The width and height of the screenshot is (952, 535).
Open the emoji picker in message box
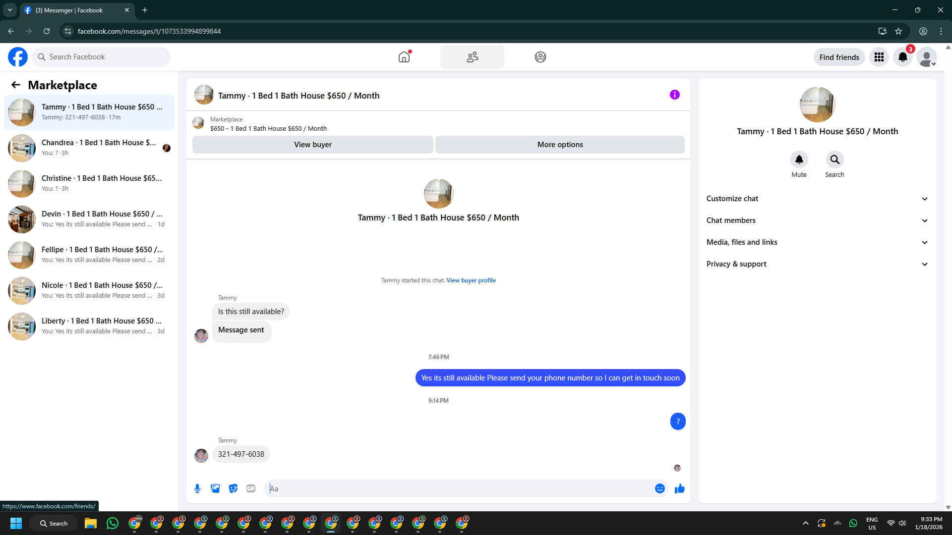pos(659,488)
